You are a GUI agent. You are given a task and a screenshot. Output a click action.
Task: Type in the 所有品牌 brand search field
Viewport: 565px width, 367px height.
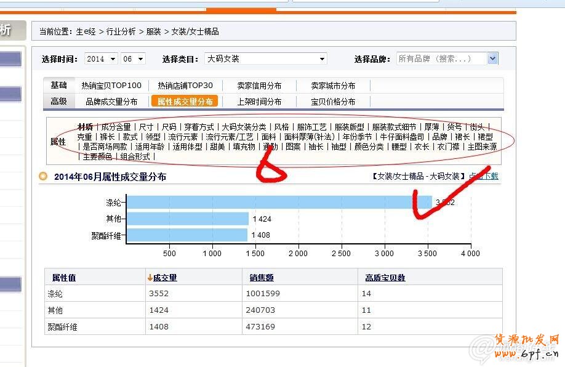click(441, 59)
